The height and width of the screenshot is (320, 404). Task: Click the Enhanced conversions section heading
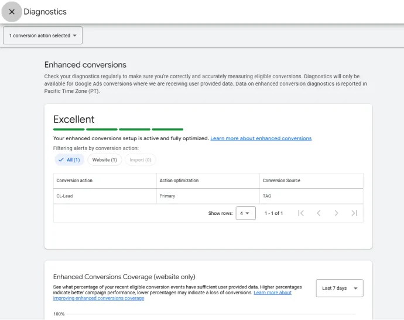click(x=85, y=65)
